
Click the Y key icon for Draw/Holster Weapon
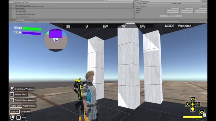pyautogui.click(x=12, y=100)
